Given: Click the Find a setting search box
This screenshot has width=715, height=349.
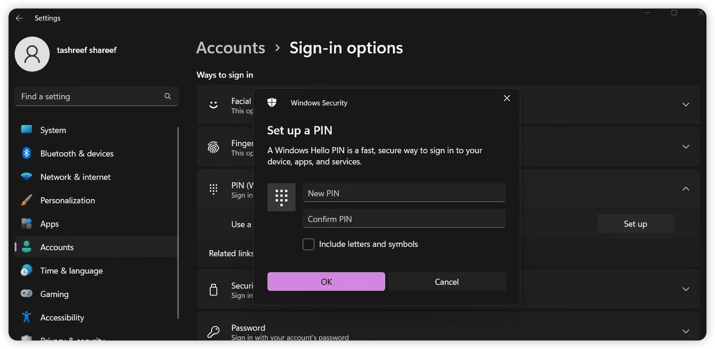Looking at the screenshot, I should (x=97, y=96).
